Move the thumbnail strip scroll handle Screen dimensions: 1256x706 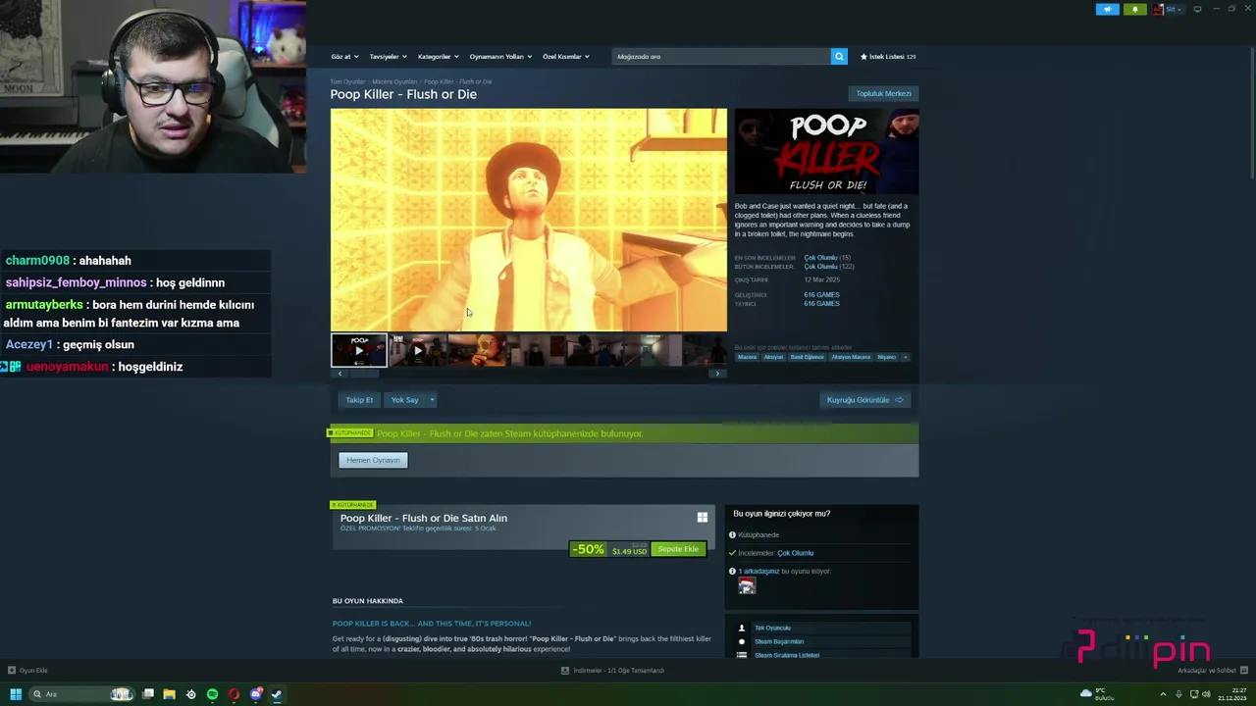[364, 374]
